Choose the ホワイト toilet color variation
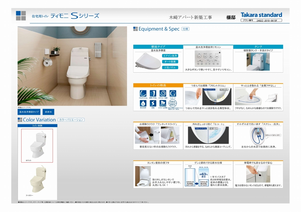The width and height of the screenshot is (301, 212). [x=37, y=145]
